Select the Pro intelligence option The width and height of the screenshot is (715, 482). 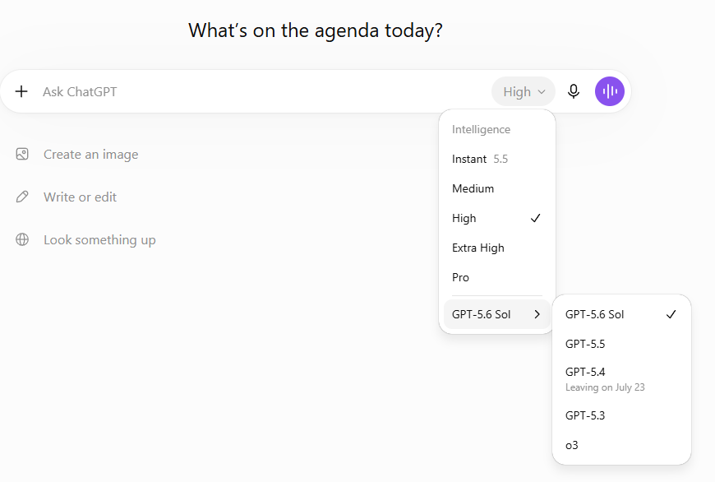pos(497,277)
